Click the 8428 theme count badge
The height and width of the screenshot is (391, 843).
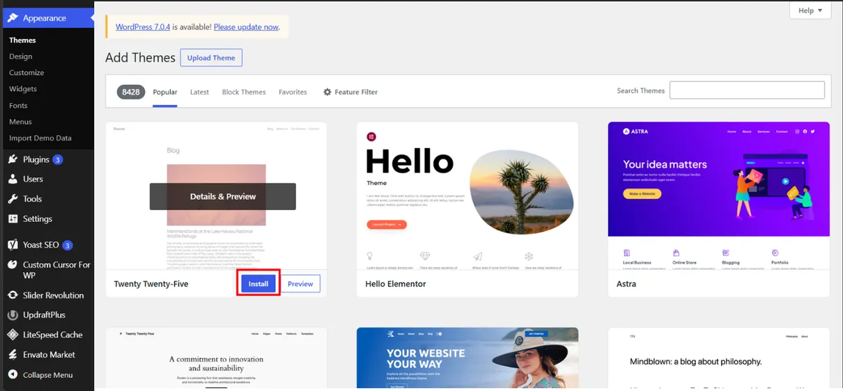click(x=131, y=92)
